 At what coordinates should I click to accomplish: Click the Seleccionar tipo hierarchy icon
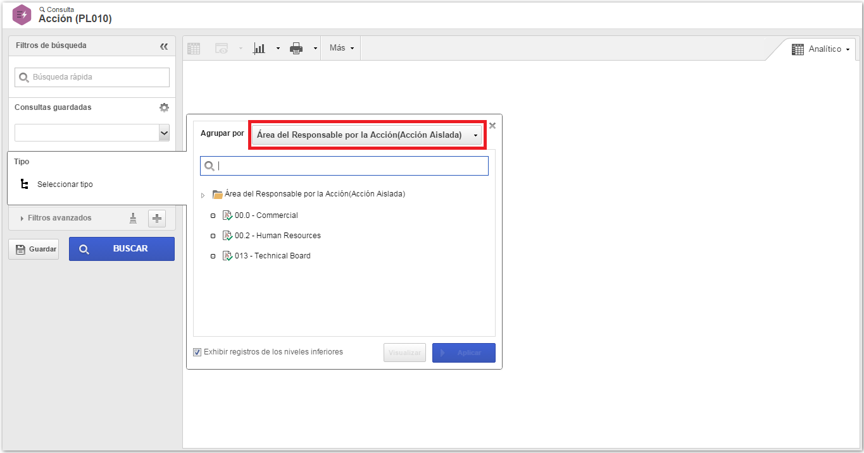(25, 184)
